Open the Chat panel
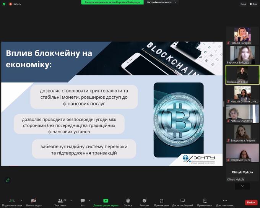Image resolution: width=260 pixels, height=208 pixels. tap(83, 201)
